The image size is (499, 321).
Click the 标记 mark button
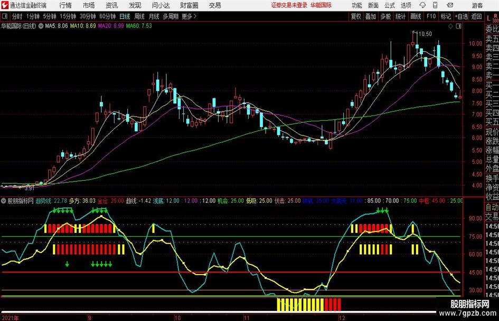pyautogui.click(x=446, y=16)
